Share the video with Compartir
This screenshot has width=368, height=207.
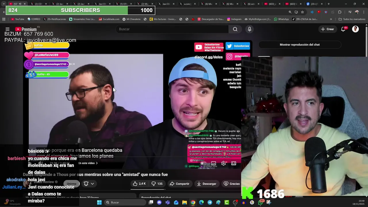[179, 184]
